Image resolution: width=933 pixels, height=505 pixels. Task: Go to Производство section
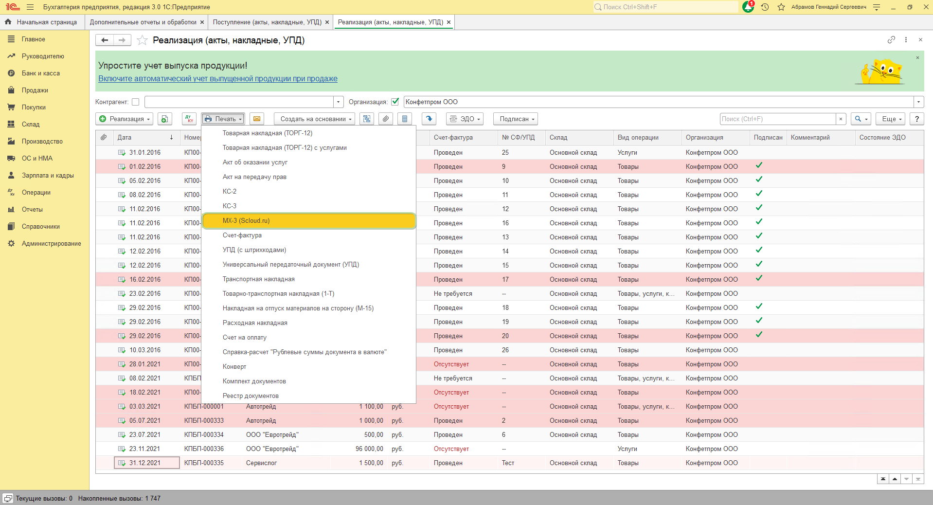42,142
